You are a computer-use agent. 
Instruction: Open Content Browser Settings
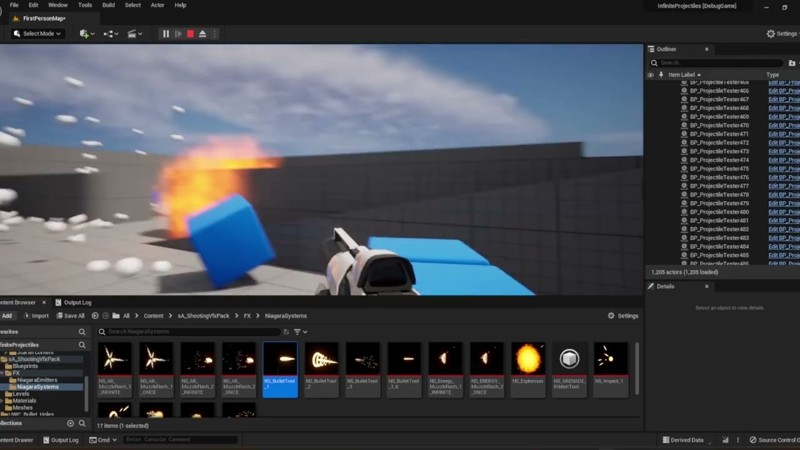[623, 316]
